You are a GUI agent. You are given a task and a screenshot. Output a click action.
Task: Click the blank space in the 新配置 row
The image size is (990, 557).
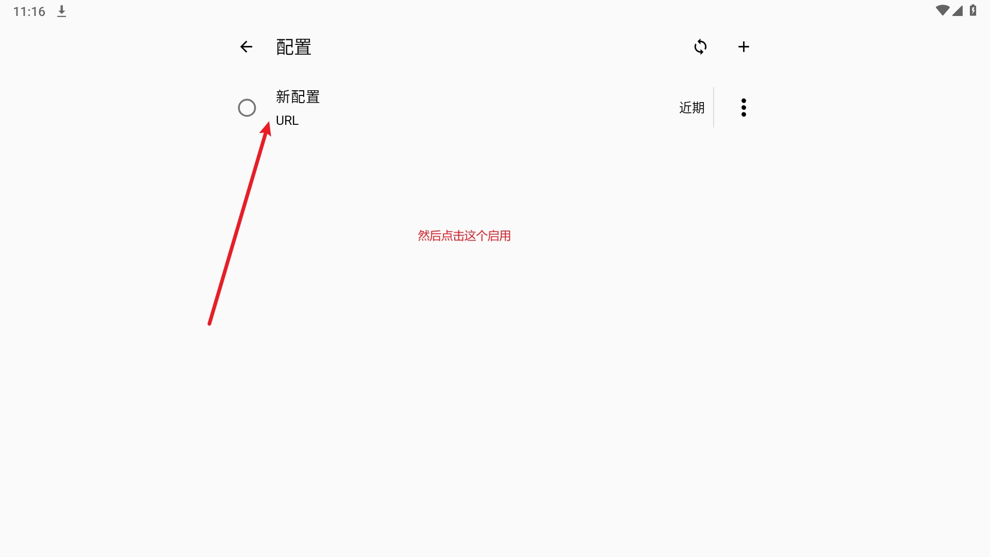[495, 108]
